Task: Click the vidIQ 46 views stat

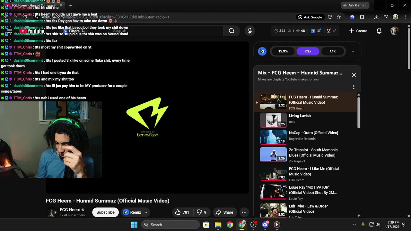Action: click(301, 31)
